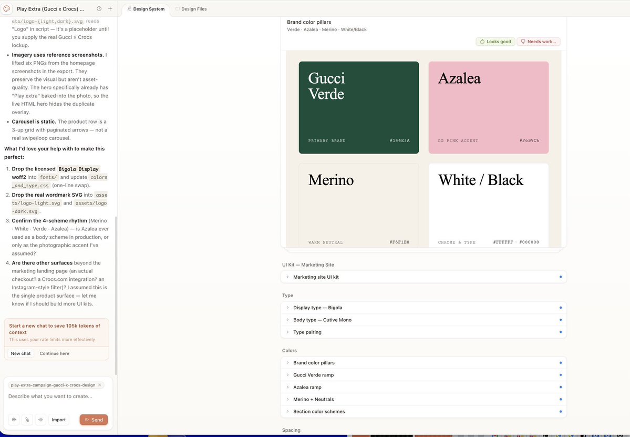
Task: Click the Import button
Action: 59,419
